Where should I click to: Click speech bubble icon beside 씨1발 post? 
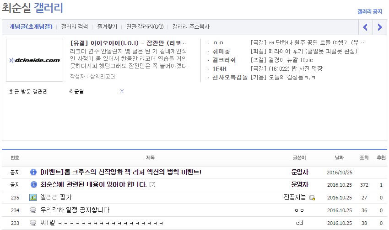[x=33, y=223]
